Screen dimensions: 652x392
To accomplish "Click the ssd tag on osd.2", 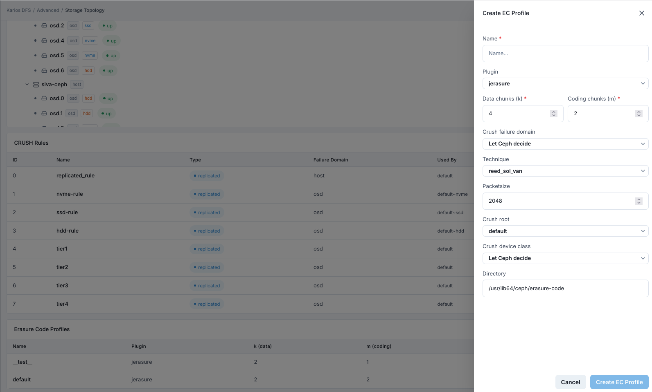I will click(88, 26).
